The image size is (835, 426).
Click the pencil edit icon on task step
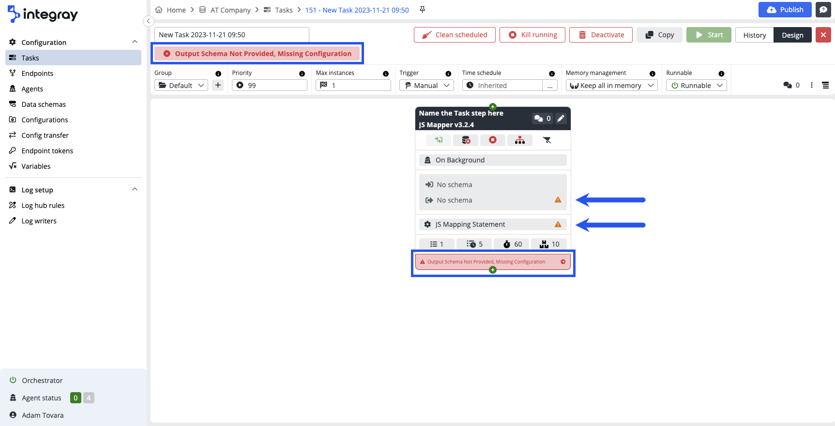(x=561, y=118)
